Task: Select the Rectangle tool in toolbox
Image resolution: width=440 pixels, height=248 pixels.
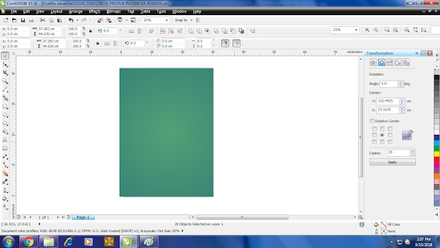Action: pyautogui.click(x=5, y=106)
